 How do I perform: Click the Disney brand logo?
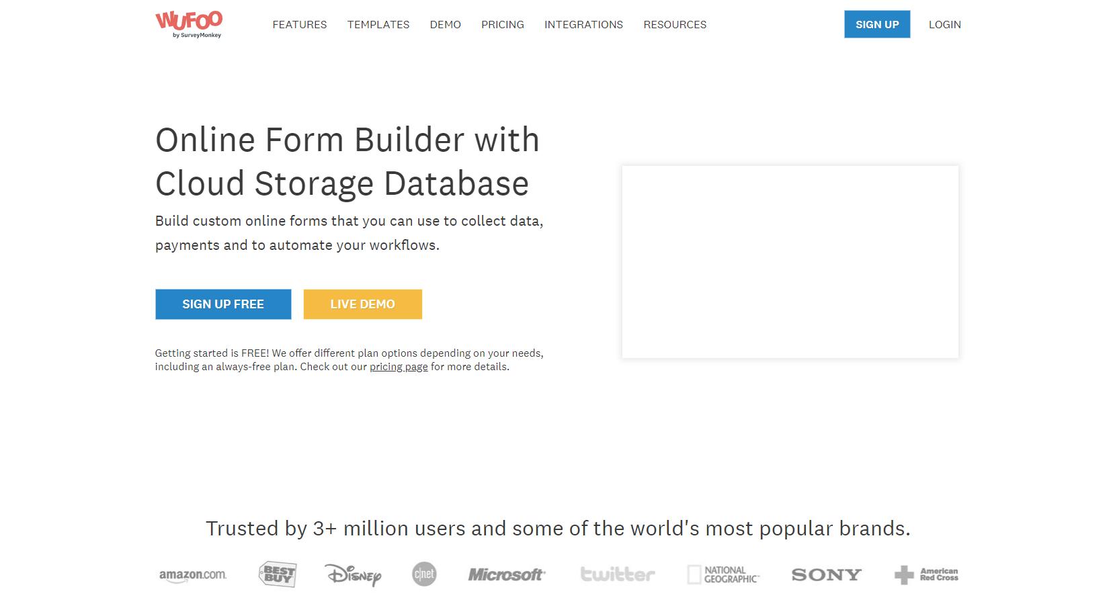tap(353, 575)
